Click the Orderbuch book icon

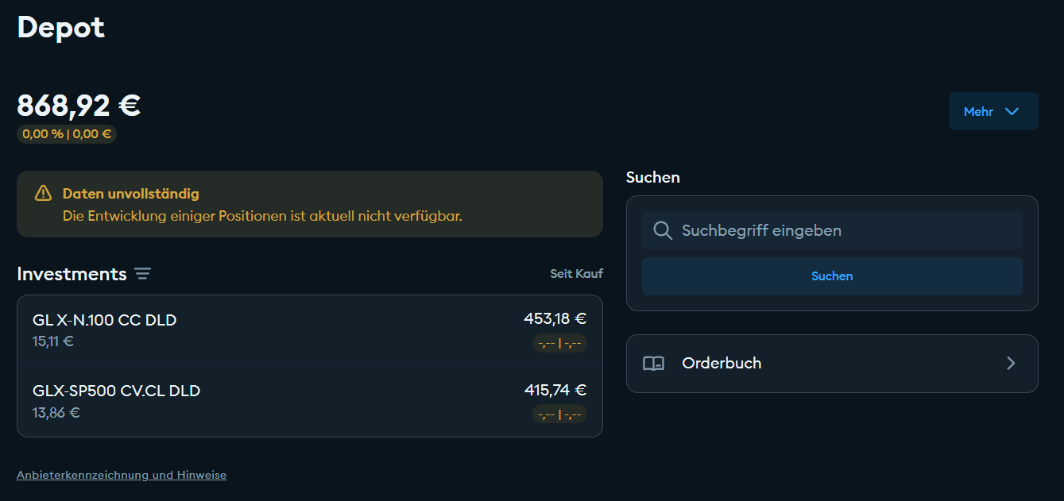tap(653, 363)
